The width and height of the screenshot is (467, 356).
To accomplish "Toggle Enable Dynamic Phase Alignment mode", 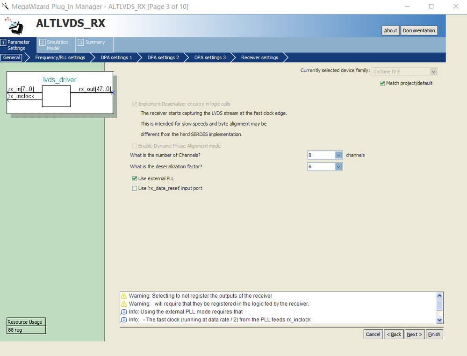I will 134,146.
